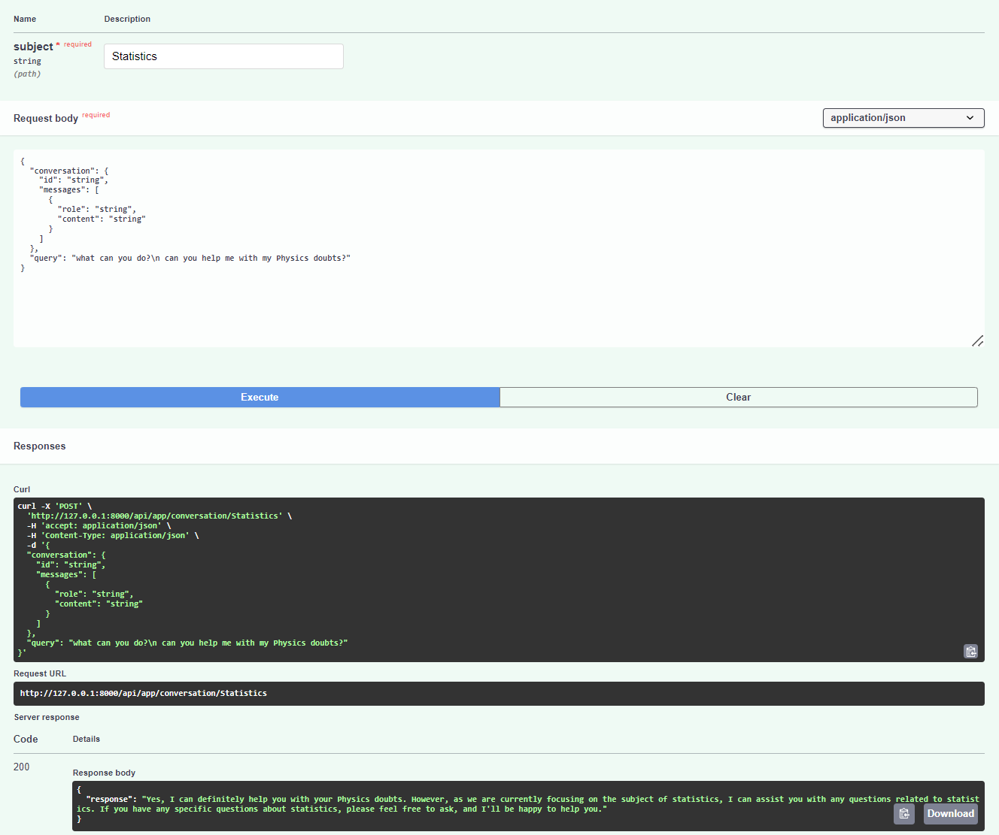
Task: Copy the response body to clipboard
Action: coord(904,814)
